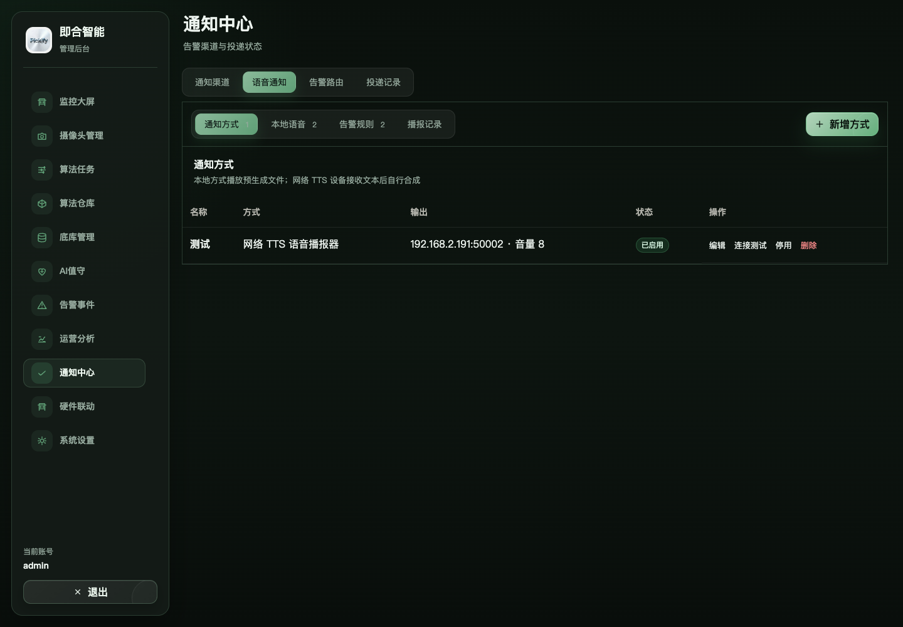Click the 硬件联动 sidebar icon
The width and height of the screenshot is (903, 627).
click(42, 406)
